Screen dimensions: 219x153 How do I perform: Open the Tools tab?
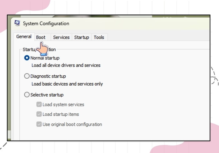(99, 38)
